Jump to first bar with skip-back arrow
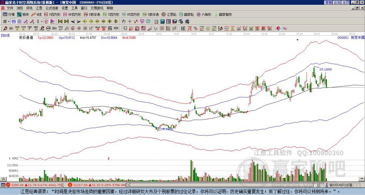365x195 pixels. click(x=60, y=21)
